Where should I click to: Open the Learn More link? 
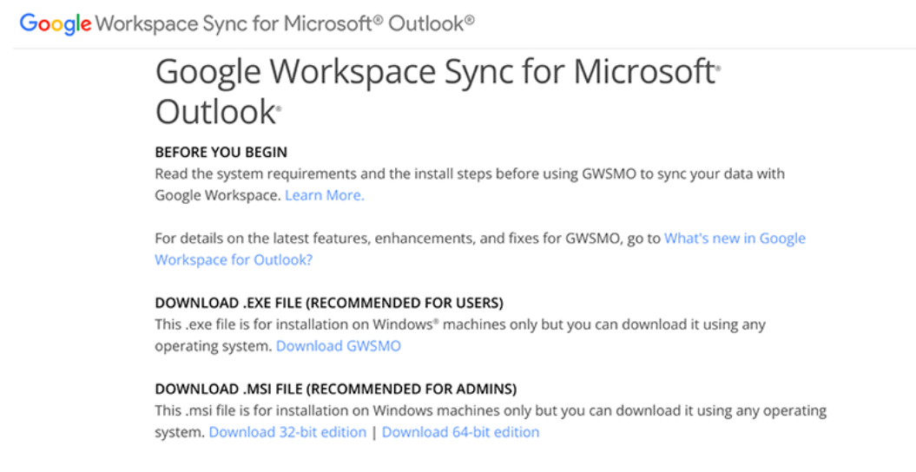324,195
